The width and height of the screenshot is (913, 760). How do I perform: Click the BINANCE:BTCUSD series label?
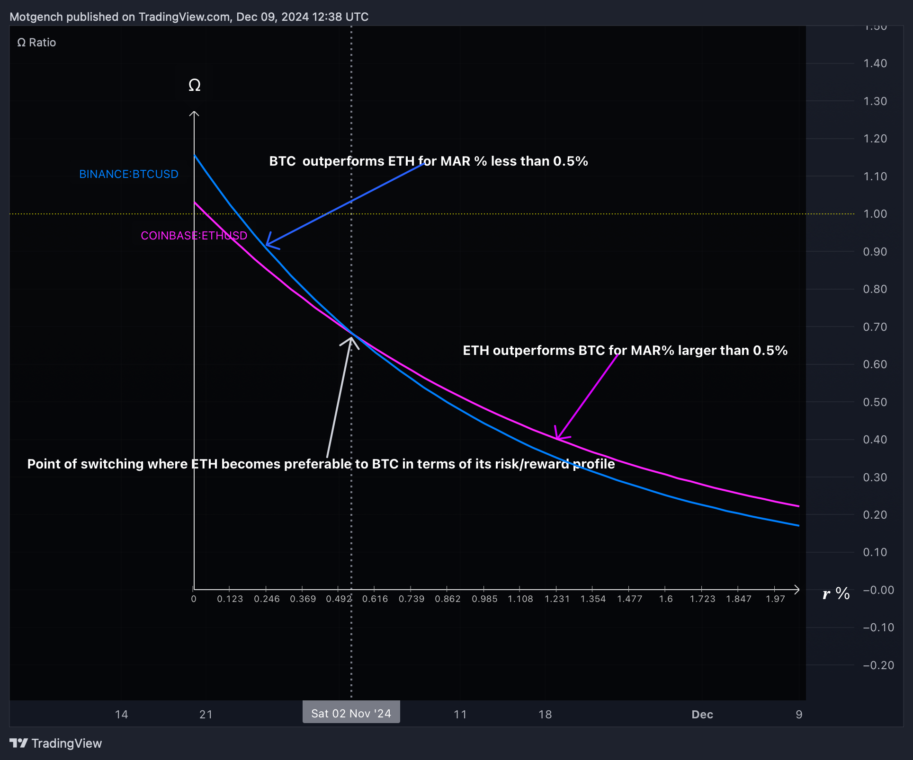pos(129,174)
